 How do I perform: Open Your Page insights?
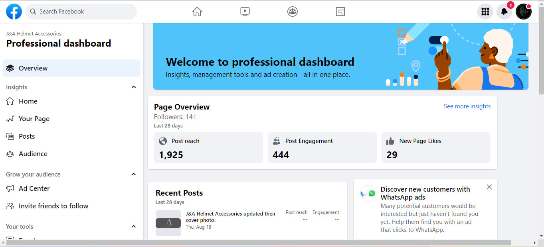(x=71, y=119)
